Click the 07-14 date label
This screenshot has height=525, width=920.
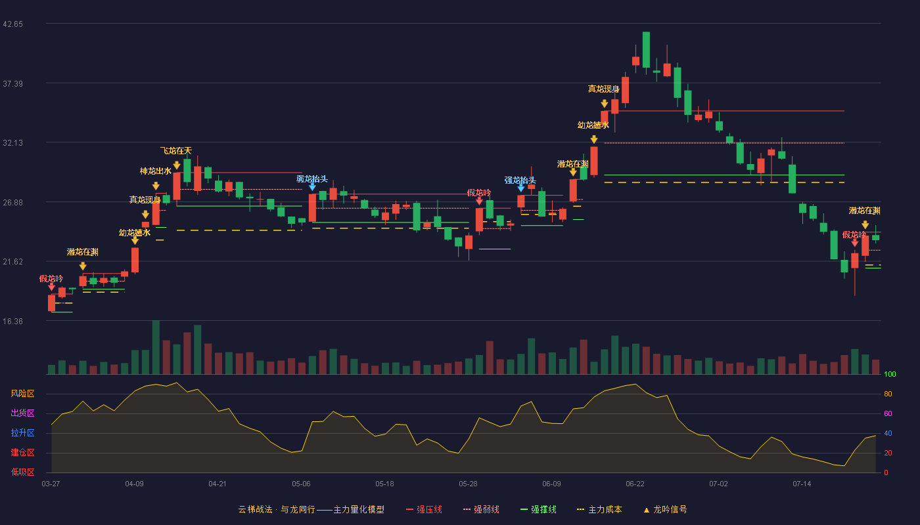click(x=802, y=484)
